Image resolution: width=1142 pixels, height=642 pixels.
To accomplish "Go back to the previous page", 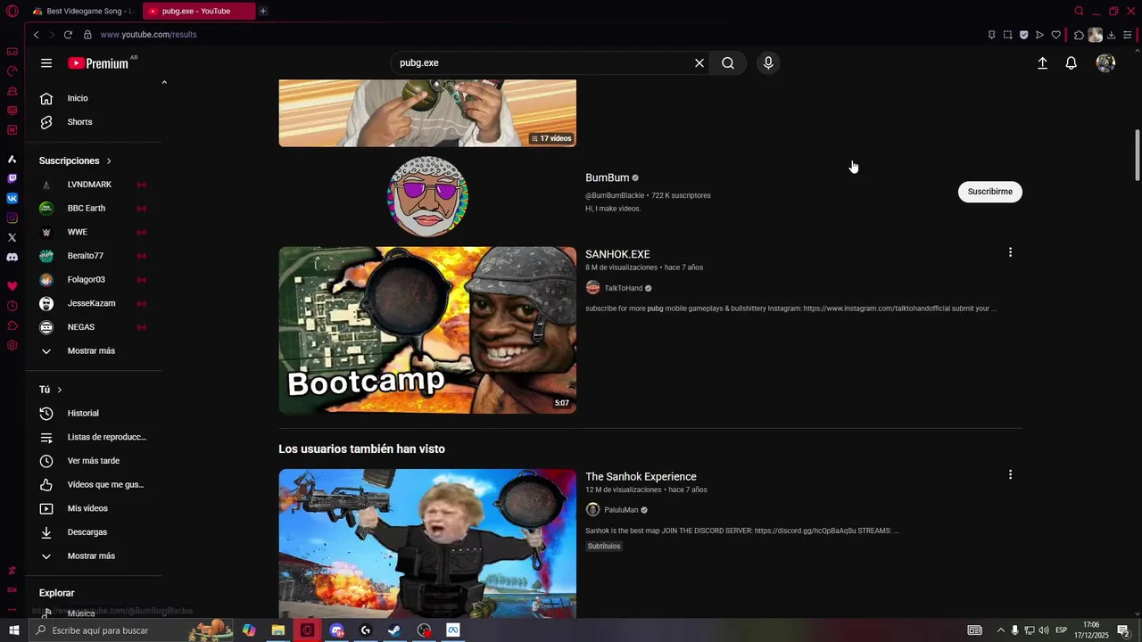I will coord(36,35).
